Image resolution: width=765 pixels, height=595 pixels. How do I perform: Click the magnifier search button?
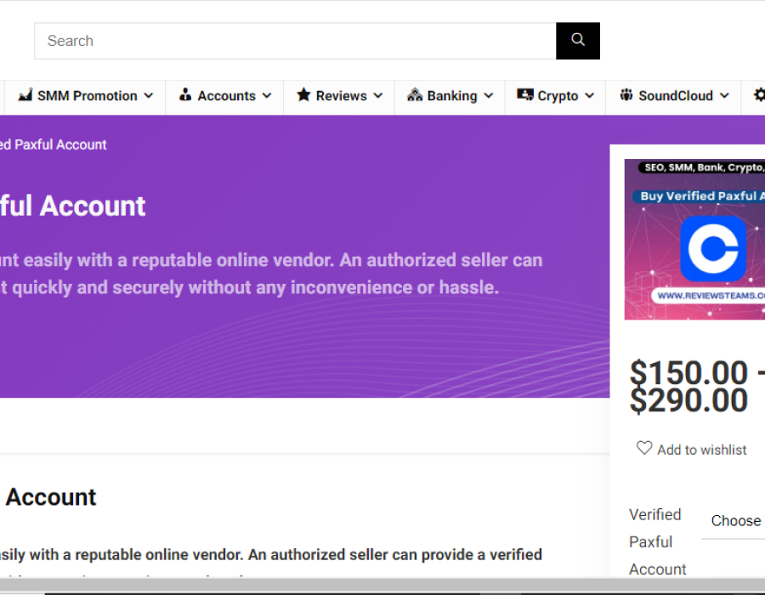point(578,41)
